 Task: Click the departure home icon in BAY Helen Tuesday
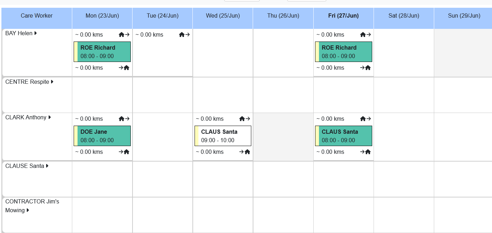pos(182,34)
